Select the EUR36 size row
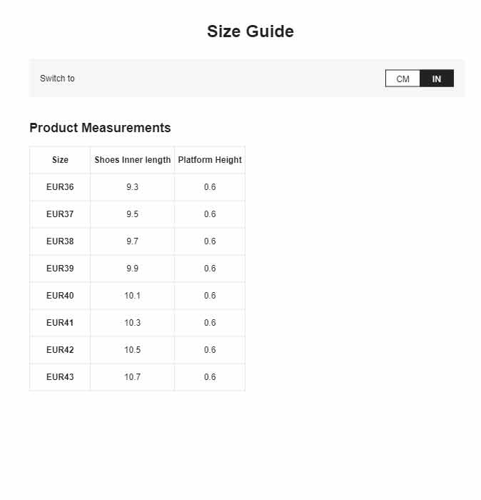481x500 pixels. click(x=137, y=187)
